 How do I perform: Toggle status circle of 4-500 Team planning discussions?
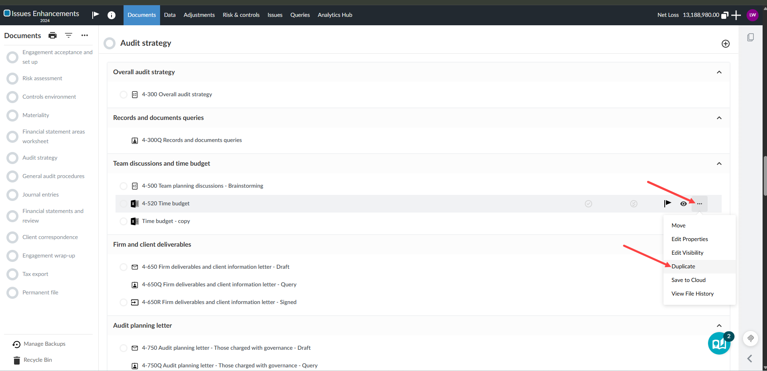pyautogui.click(x=124, y=186)
